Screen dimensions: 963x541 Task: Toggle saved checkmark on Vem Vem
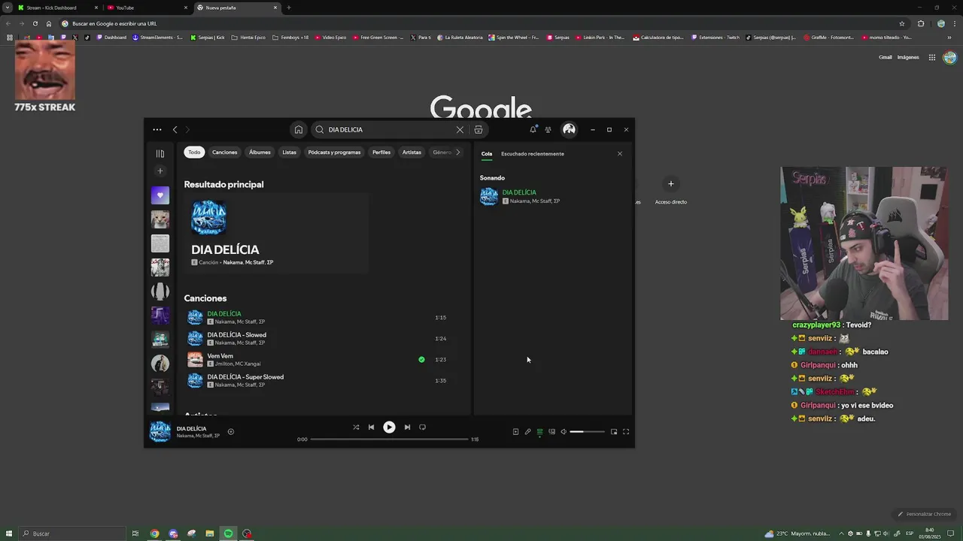click(421, 359)
